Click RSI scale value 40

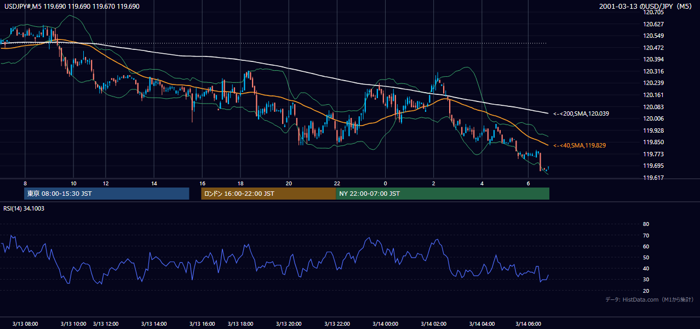click(646, 269)
